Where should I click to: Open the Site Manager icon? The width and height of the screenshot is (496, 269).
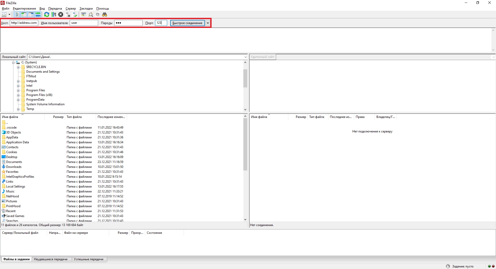tap(4, 14)
